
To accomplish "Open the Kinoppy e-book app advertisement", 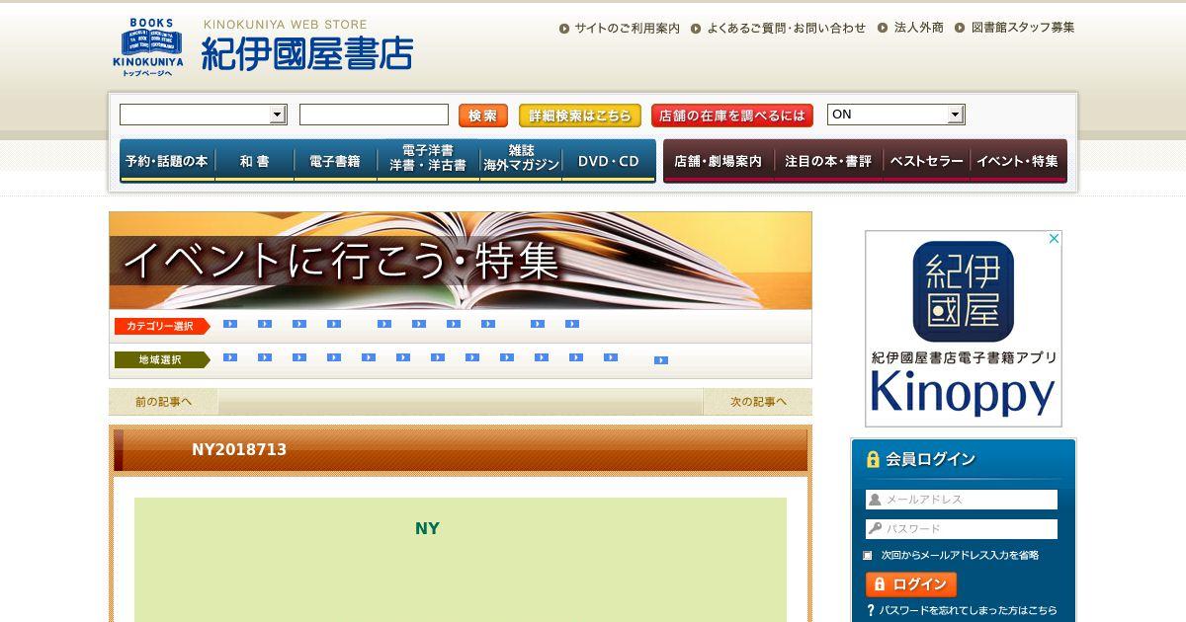I will 963,329.
